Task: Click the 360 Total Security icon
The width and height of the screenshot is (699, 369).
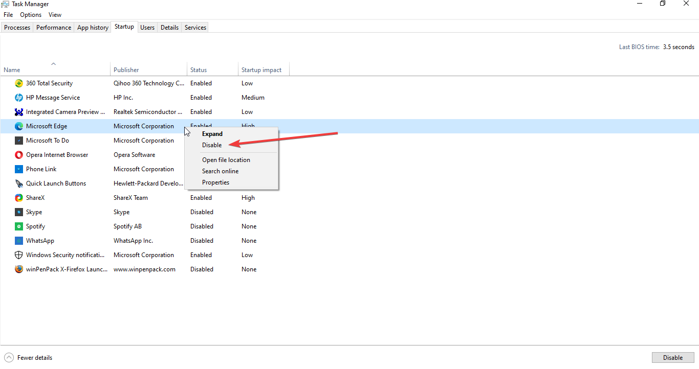Action: pyautogui.click(x=19, y=83)
